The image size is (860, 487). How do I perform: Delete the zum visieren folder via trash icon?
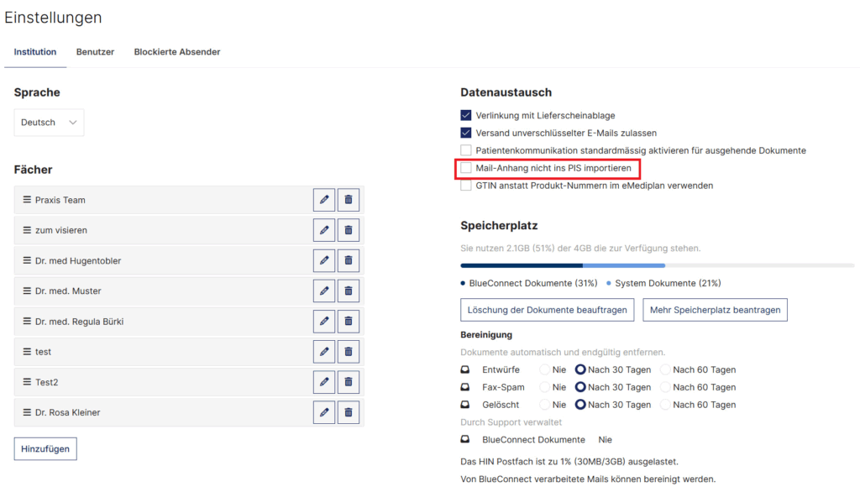(349, 230)
